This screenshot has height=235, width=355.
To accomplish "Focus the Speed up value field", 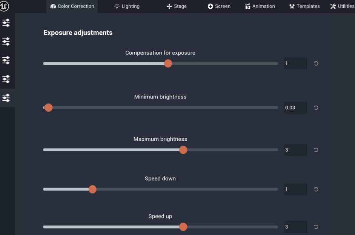I will click(x=295, y=227).
